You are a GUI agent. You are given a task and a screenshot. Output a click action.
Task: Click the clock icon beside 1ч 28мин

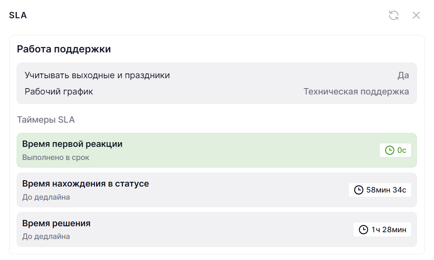[x=363, y=230]
